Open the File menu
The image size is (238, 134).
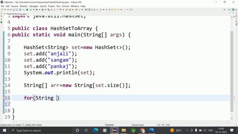point(3,6)
